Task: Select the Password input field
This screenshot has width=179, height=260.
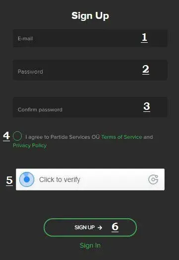Action: 90,70
